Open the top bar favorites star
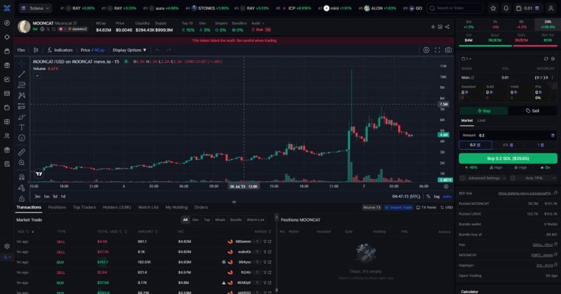The height and width of the screenshot is (294, 561). pos(493,8)
